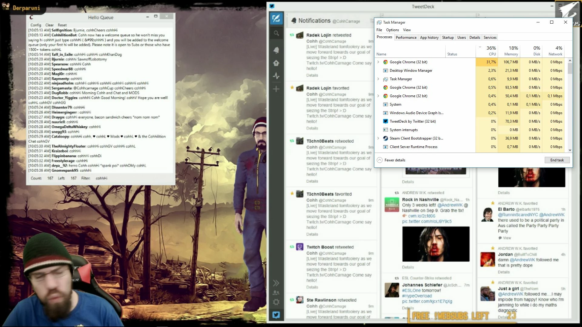Expand the first Google Chrome process group
The width and height of the screenshot is (582, 327).
(x=378, y=62)
